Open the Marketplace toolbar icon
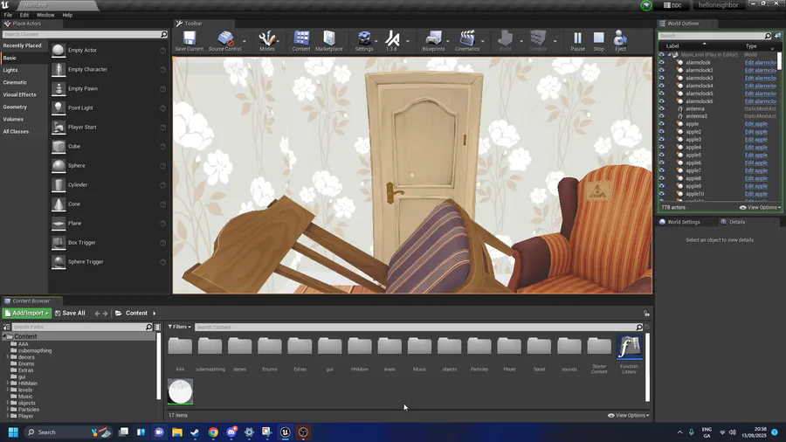 click(x=329, y=40)
